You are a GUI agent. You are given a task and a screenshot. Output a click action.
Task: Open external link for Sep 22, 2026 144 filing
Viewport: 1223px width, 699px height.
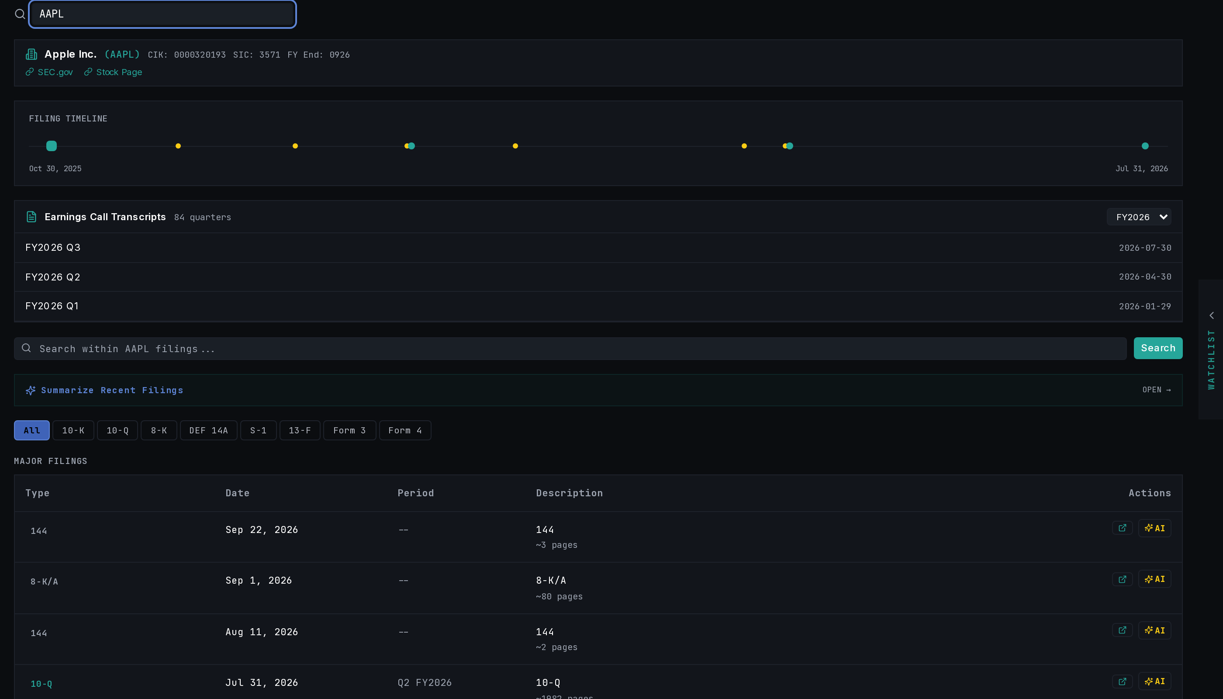pos(1122,528)
